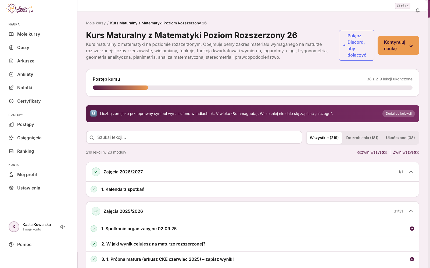Play video for 1. Próbna matura lesson
430x268 pixels.
point(412,259)
